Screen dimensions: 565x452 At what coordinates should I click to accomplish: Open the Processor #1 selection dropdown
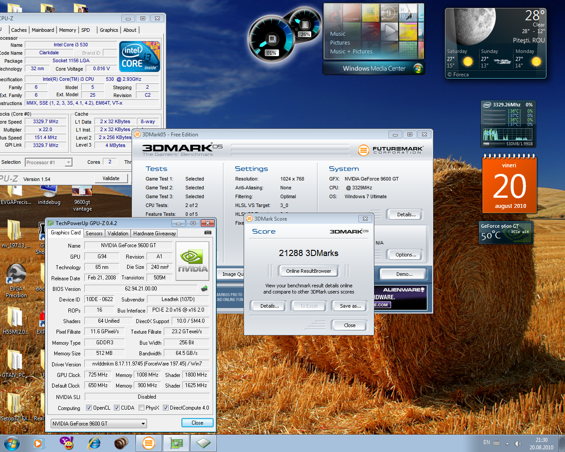click(49, 162)
